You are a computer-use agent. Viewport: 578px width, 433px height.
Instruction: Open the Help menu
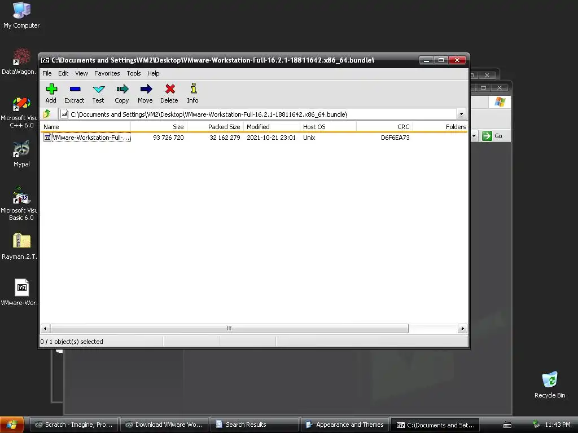click(x=154, y=73)
